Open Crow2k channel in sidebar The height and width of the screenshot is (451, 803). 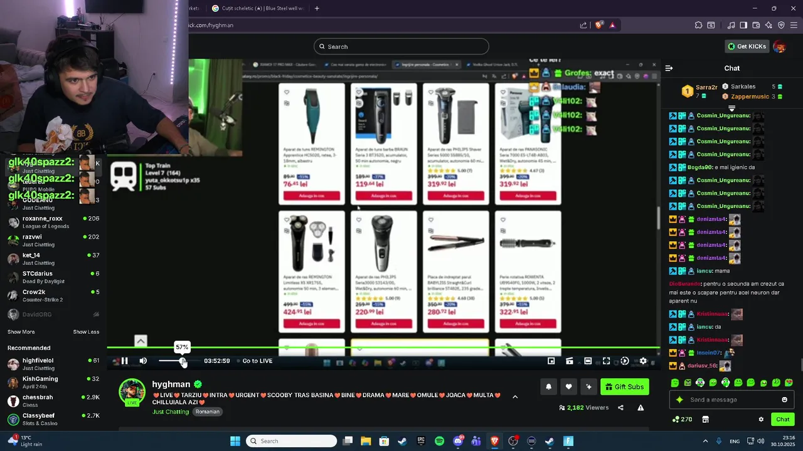pyautogui.click(x=53, y=296)
